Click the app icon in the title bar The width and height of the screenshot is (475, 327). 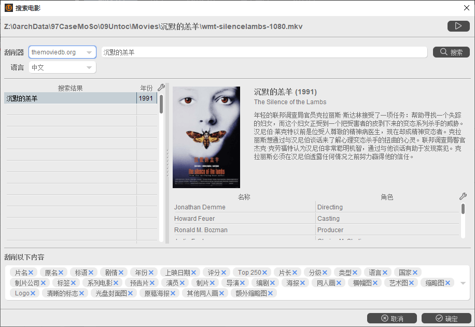coord(9,8)
